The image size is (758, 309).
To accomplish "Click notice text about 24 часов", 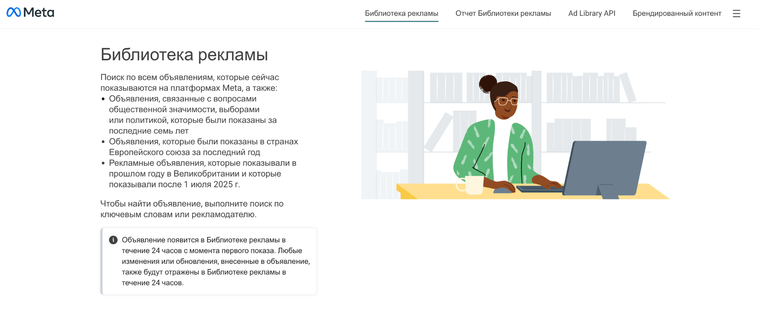I will click(x=216, y=261).
